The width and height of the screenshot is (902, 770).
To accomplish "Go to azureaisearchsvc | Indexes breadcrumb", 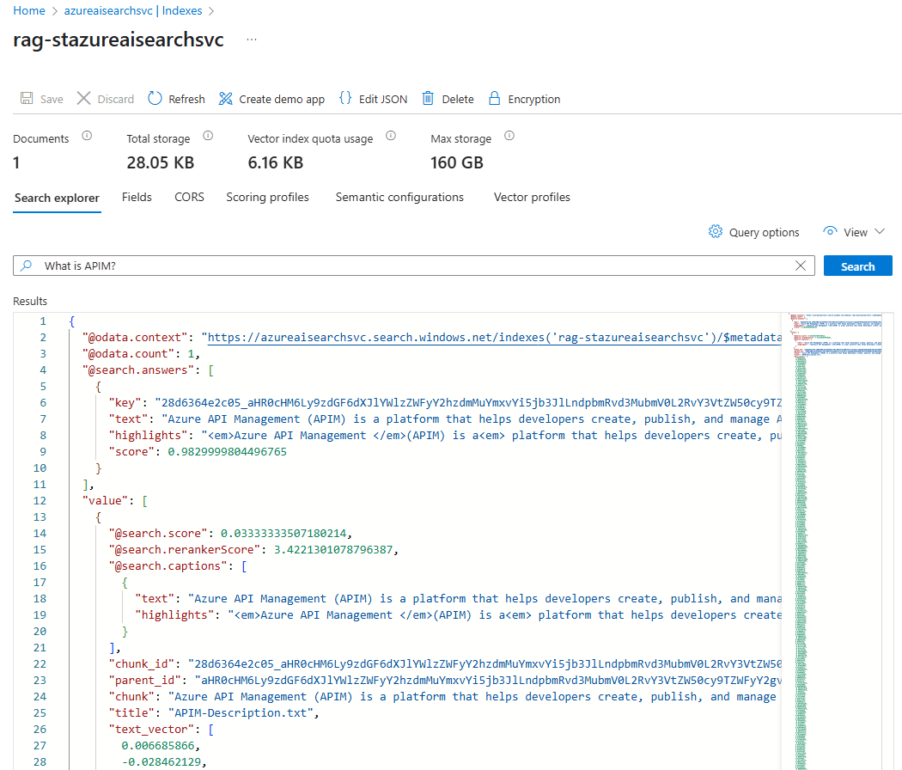I will point(133,11).
